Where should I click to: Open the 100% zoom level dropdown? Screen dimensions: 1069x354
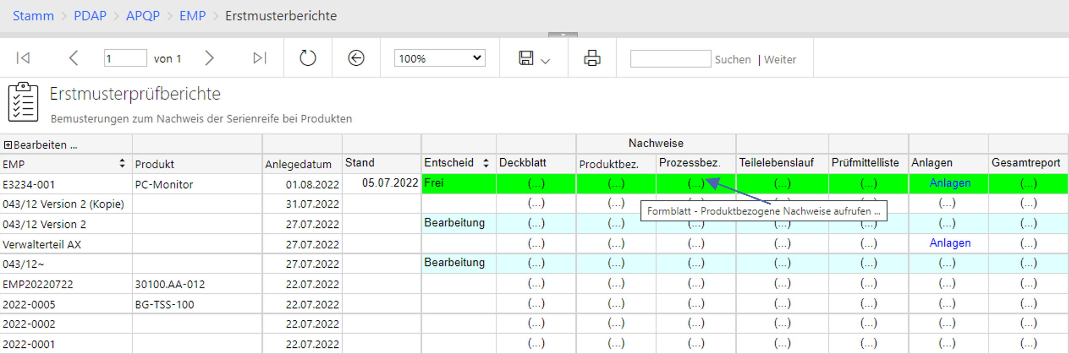pos(440,58)
